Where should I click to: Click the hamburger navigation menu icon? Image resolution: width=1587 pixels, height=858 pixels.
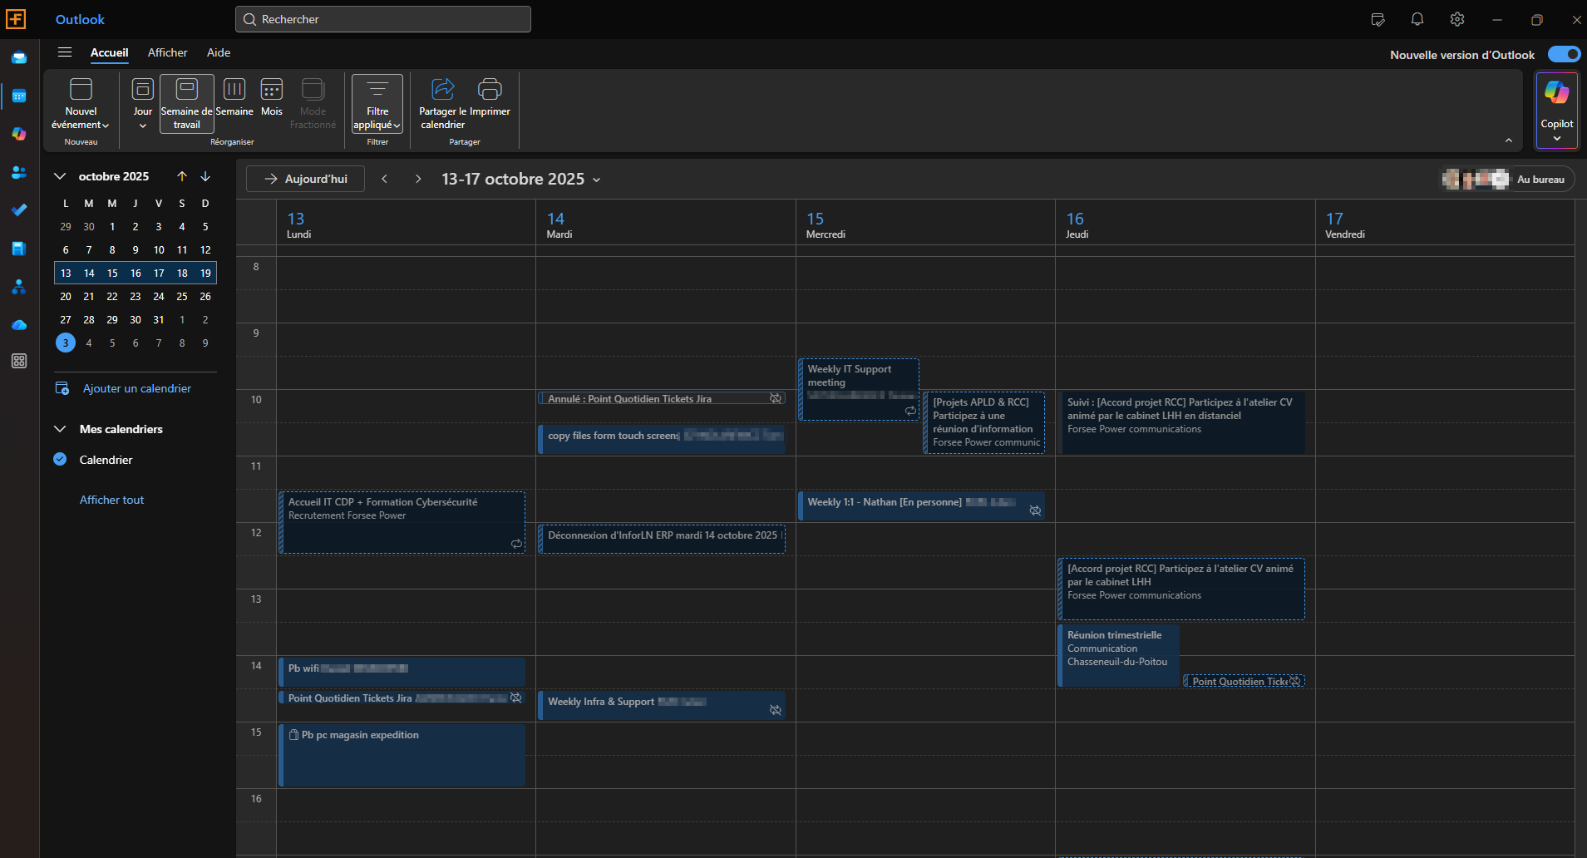(65, 52)
